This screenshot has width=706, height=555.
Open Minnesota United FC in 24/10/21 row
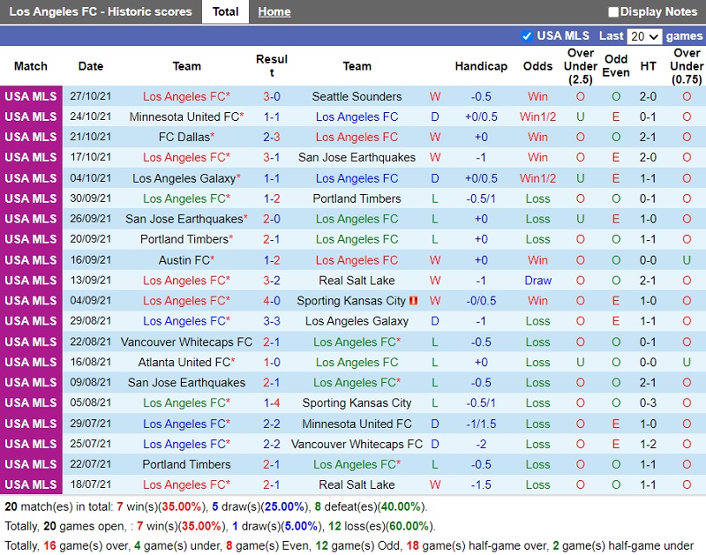[184, 117]
